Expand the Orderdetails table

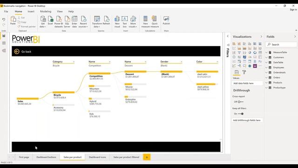point(266,72)
